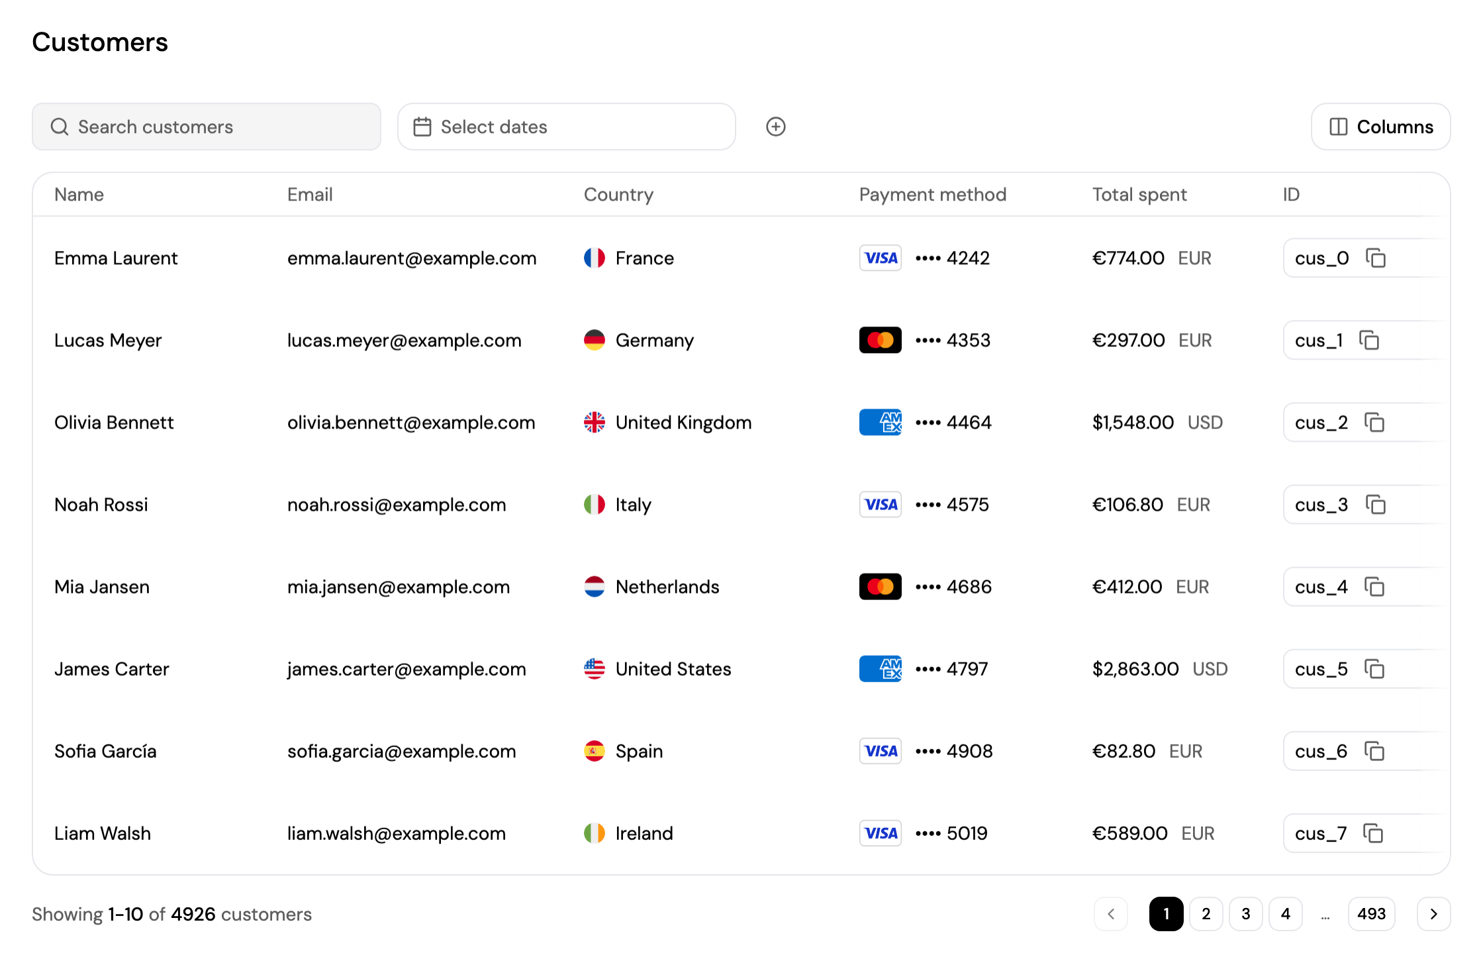Go to page 2

point(1206,914)
